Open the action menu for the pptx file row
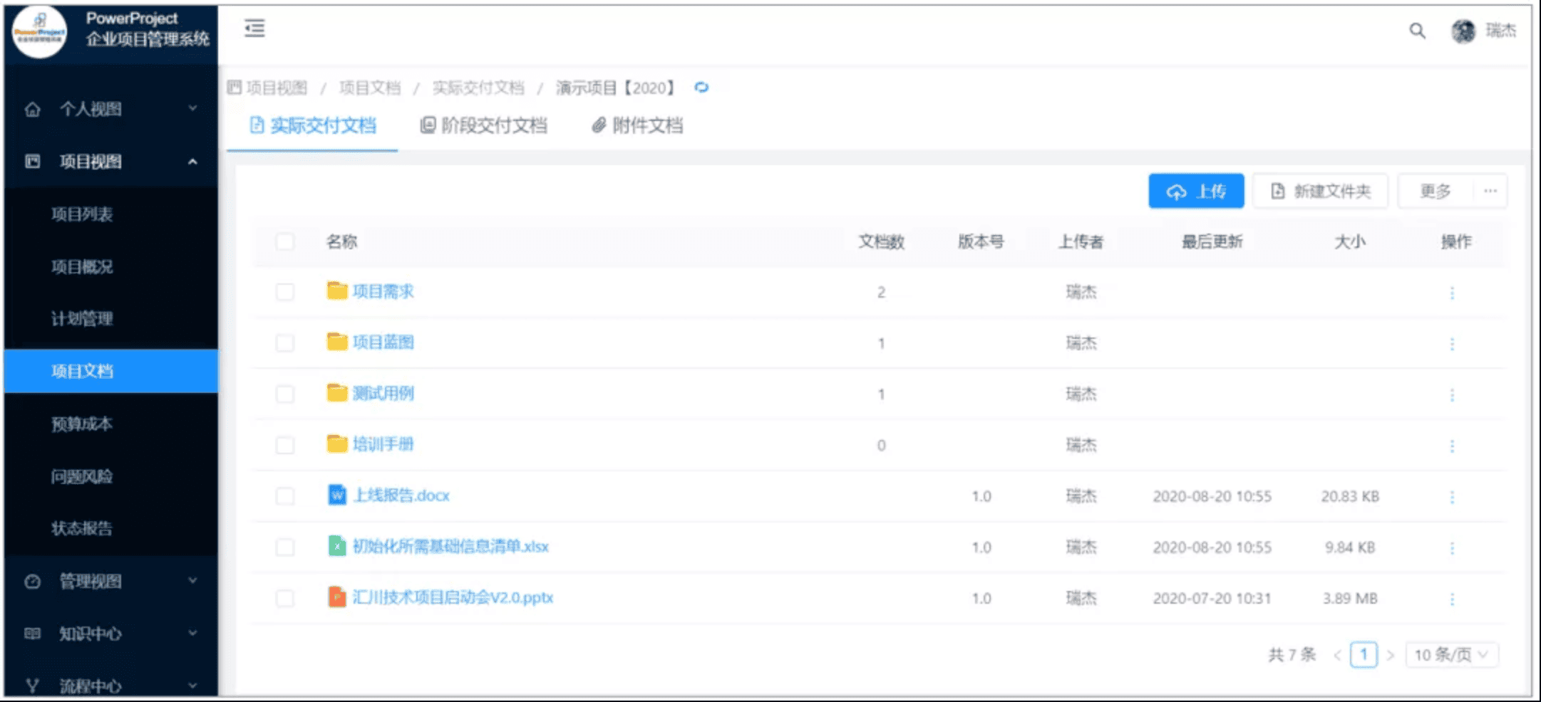Screen dimensions: 1541x702 [1452, 599]
